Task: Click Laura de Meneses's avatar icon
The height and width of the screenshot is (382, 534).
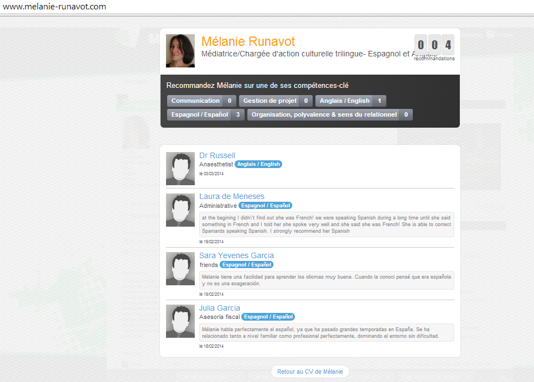Action: (180, 210)
